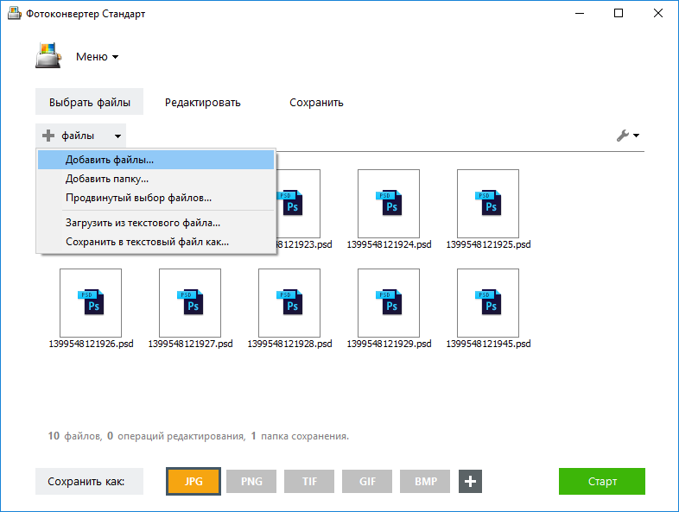Select PSD icon of 1399548121929.psd
679x512 pixels.
(x=389, y=303)
